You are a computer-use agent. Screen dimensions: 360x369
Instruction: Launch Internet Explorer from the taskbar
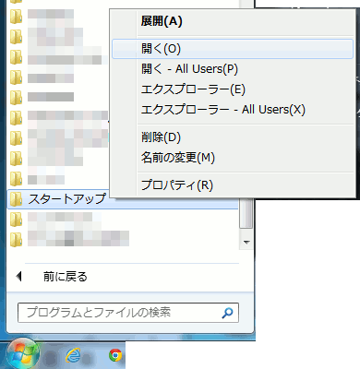(73, 356)
